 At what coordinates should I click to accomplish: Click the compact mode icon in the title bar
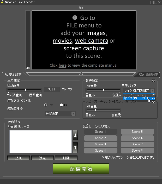coord(152,2)
